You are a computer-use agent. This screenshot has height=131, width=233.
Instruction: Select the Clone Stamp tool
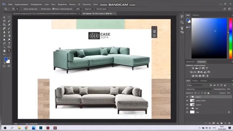(4, 32)
